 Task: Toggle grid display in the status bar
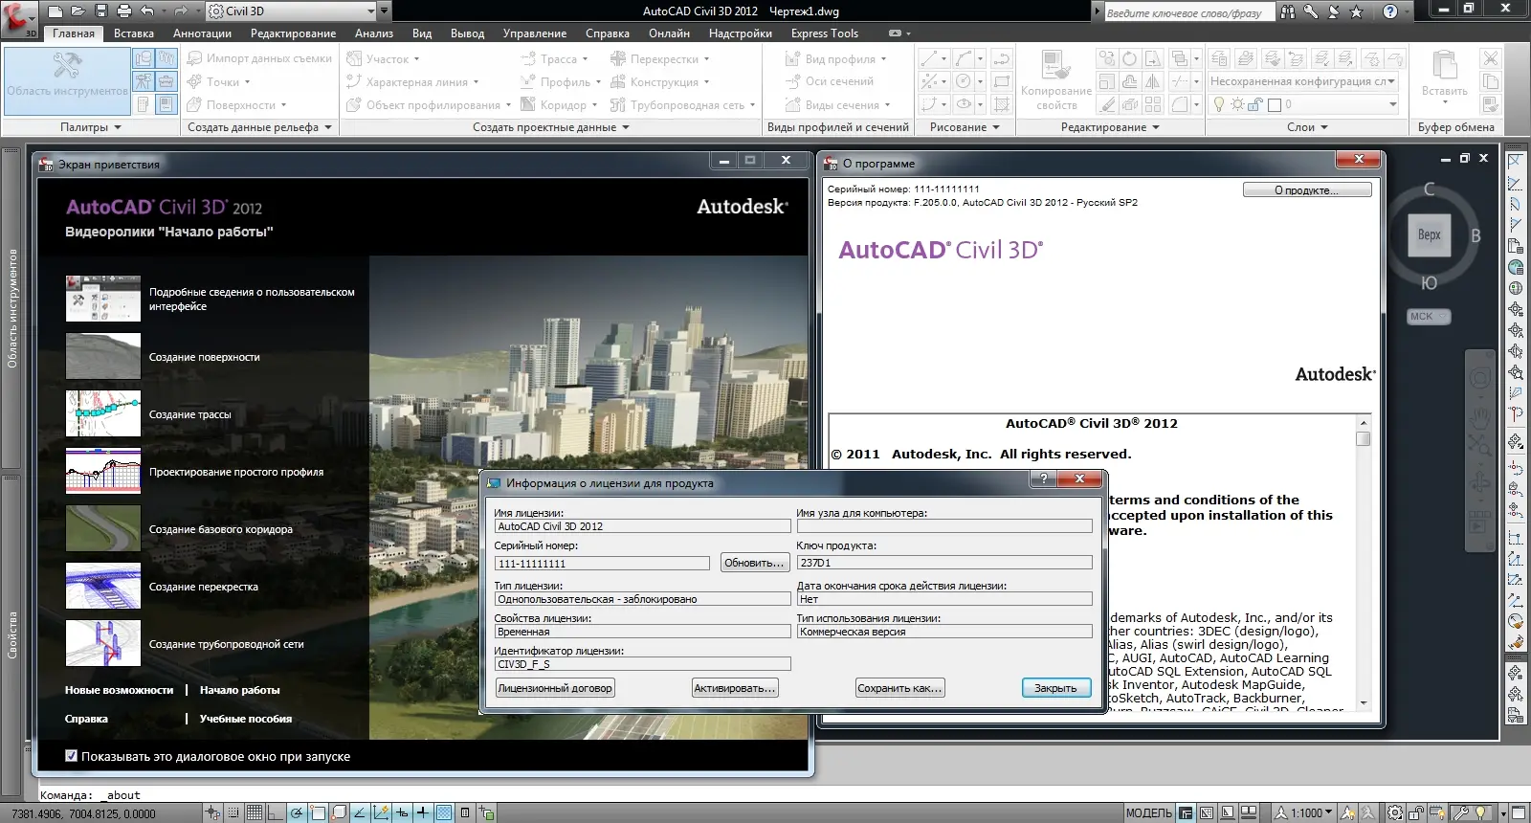[x=255, y=813]
